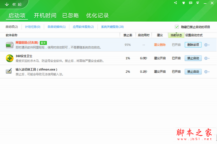Viewport: 217px width, 144px height.
Task: Click 输入法切换工具 ( ctfmon.exe ) name
Action: point(36,70)
